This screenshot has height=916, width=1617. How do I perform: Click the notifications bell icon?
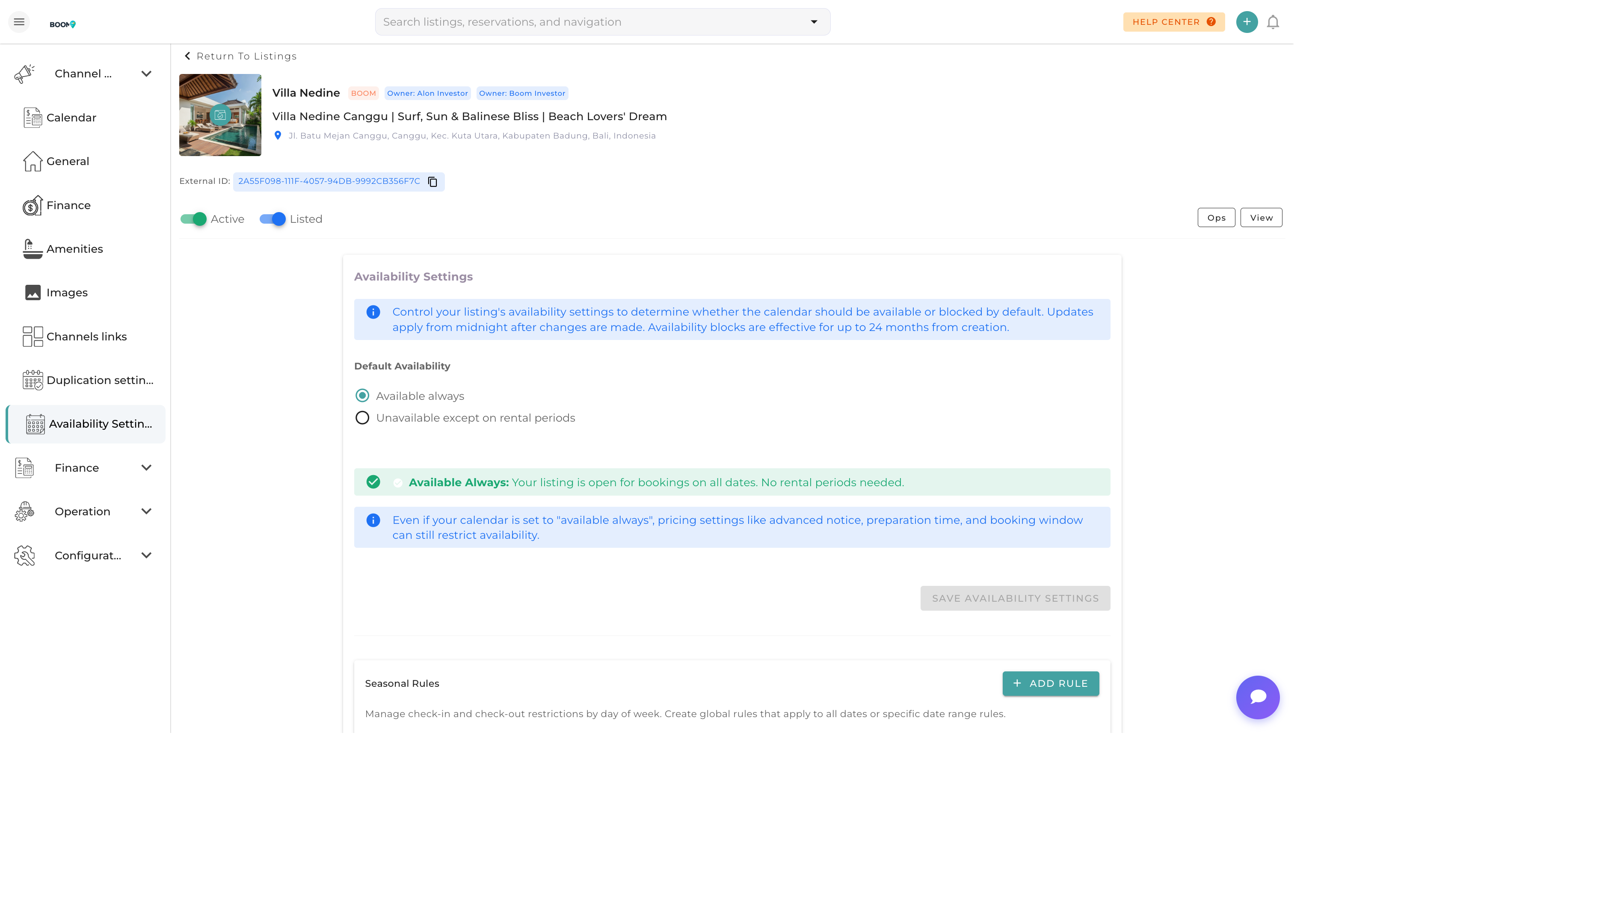click(x=1272, y=22)
